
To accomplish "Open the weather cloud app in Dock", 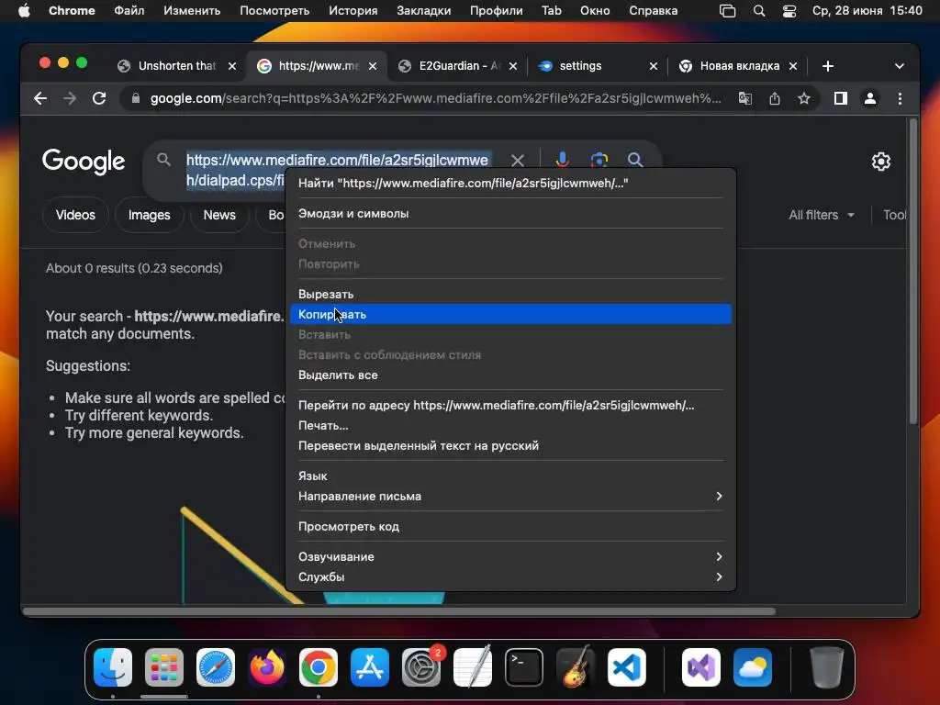I will coord(753,667).
